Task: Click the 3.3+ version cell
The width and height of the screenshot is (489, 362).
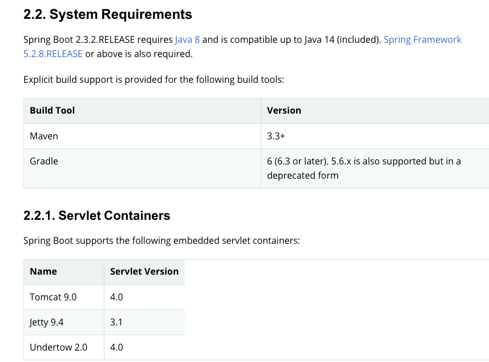Action: 276,136
